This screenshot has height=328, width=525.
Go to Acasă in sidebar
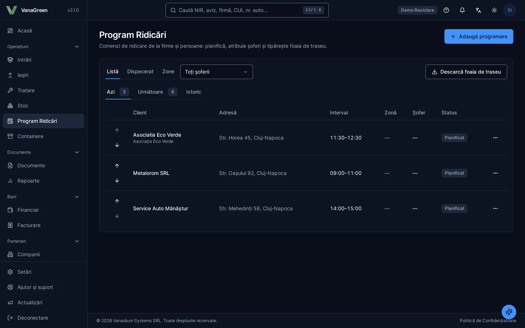pyautogui.click(x=44, y=31)
